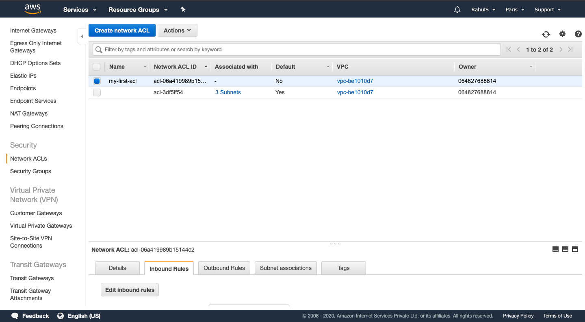The width and height of the screenshot is (585, 322).
Task: Open console preferences via gear icon
Action: [x=562, y=34]
